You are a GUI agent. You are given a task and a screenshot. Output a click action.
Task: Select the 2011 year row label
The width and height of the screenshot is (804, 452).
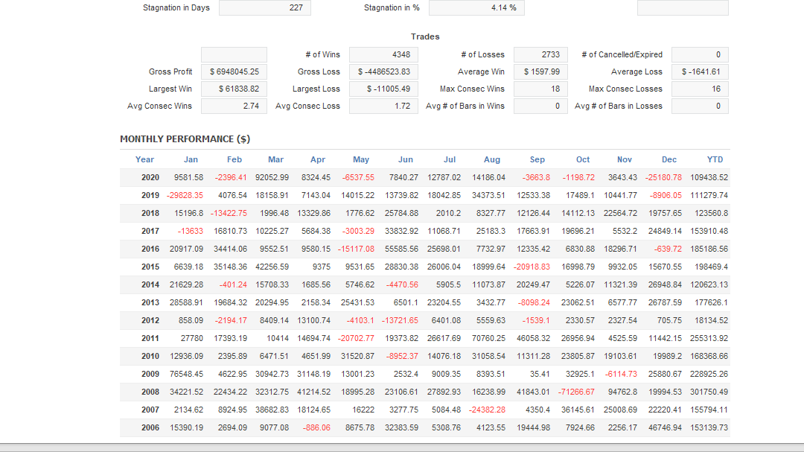click(x=150, y=339)
